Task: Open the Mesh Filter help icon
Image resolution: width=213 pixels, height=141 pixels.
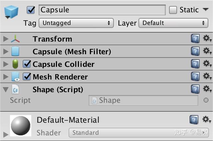Action: tap(195, 52)
